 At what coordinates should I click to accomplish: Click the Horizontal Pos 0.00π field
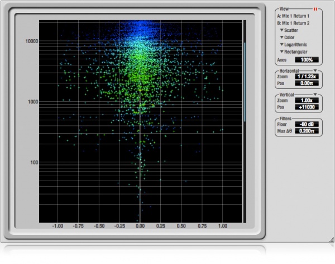coord(306,83)
